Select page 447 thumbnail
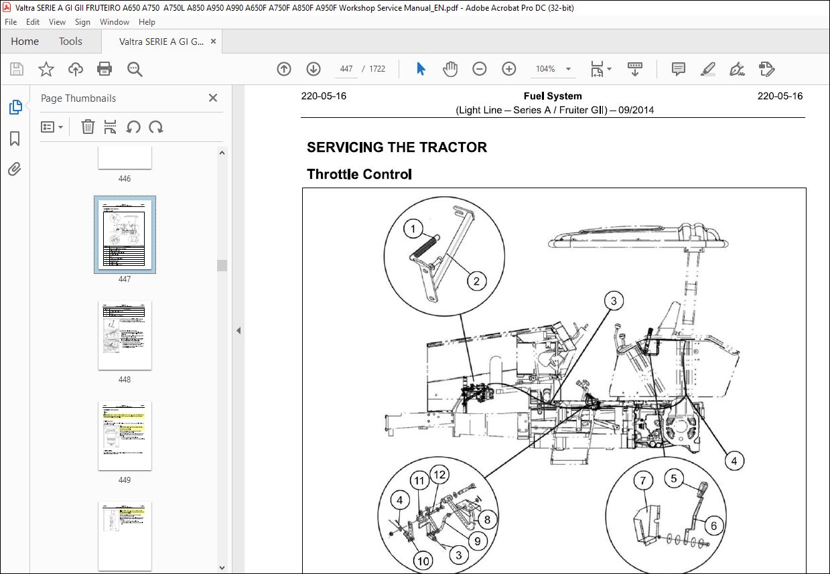Screen dimensions: 830x574 point(125,234)
